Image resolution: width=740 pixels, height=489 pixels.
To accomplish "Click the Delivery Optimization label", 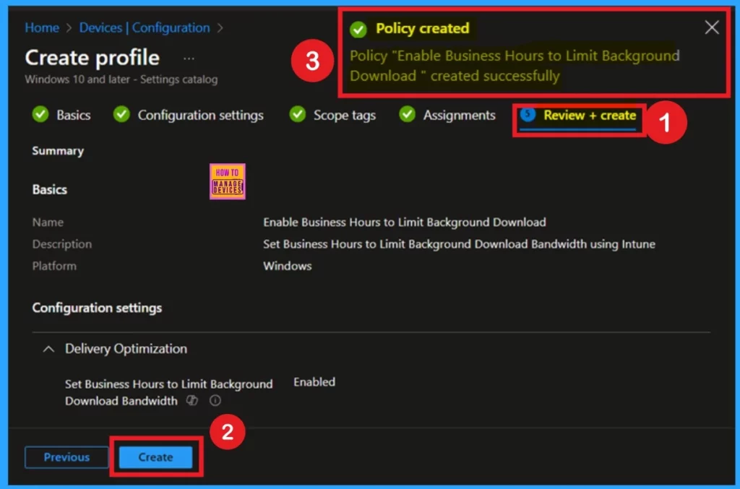I will (x=126, y=349).
